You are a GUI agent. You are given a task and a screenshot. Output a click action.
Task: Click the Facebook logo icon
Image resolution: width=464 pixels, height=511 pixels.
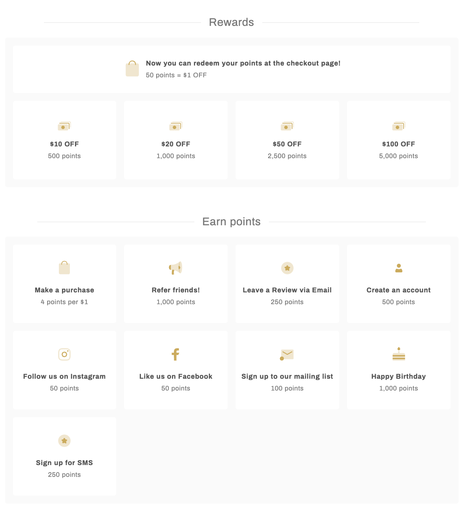point(176,354)
